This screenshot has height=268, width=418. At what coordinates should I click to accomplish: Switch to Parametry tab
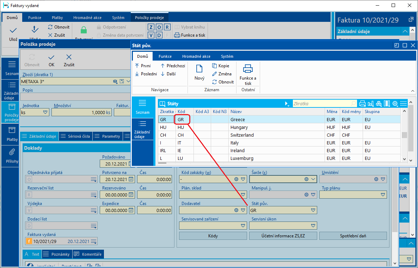pos(107,136)
